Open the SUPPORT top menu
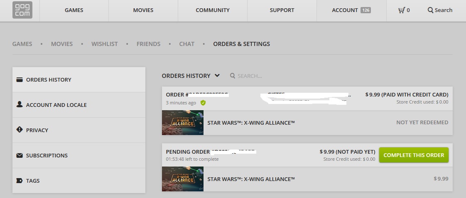 coord(282,10)
